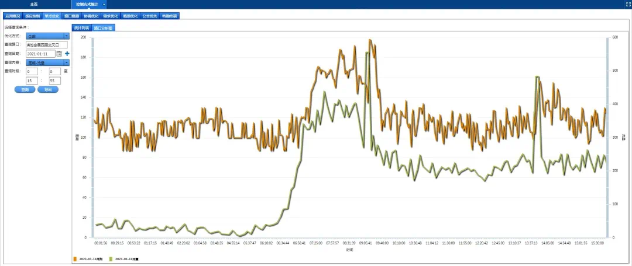Expand the 优化方式 dropdown

67,36
